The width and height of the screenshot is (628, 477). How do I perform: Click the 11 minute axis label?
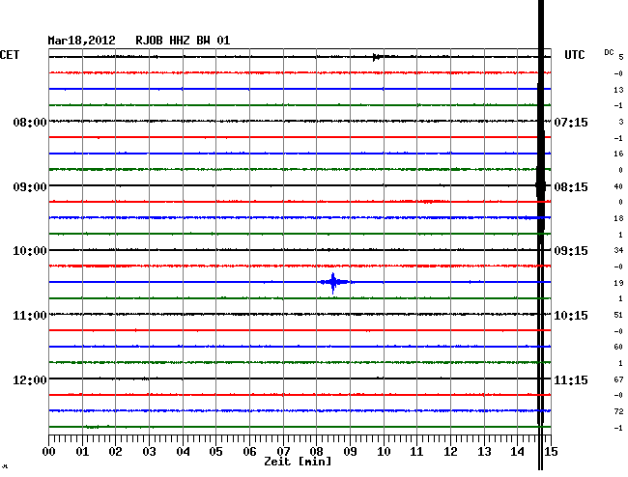416,452
